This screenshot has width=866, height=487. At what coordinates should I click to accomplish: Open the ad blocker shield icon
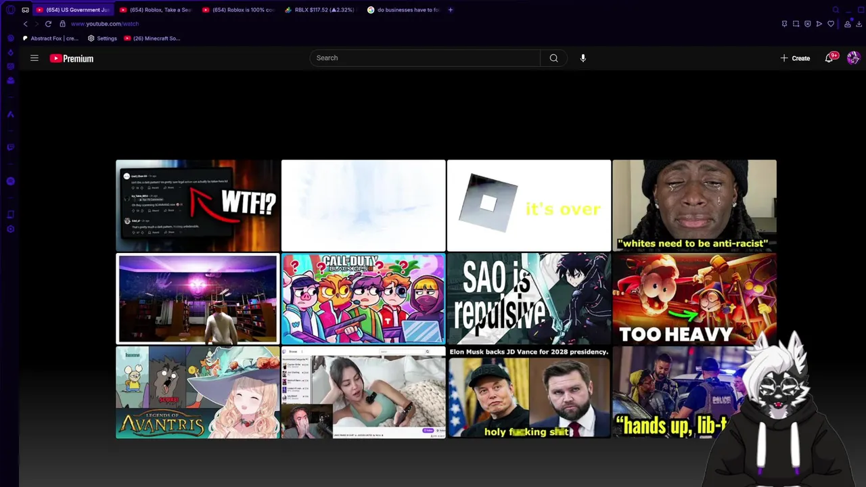coord(807,24)
